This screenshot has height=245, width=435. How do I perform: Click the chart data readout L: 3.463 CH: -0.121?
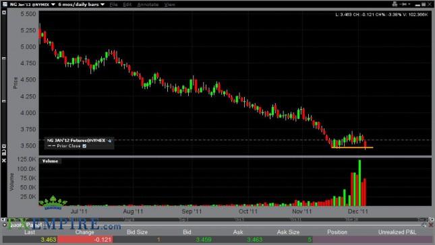(382, 14)
